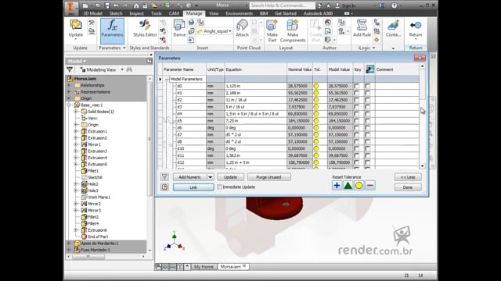The width and height of the screenshot is (501, 281).
Task: Click the Make Part icon
Action: pos(272,25)
